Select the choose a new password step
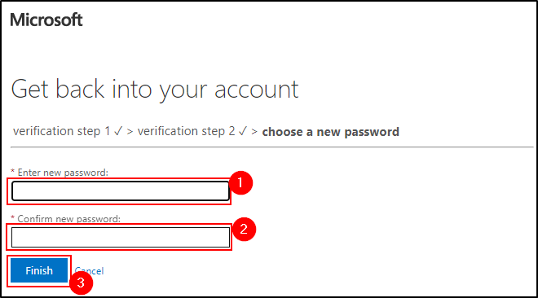Screen dimensions: 538x298 [x=331, y=132]
